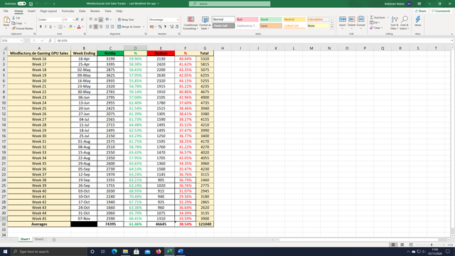The height and width of the screenshot is (256, 455).
Task: Toggle Align Right
Action: (101, 27)
